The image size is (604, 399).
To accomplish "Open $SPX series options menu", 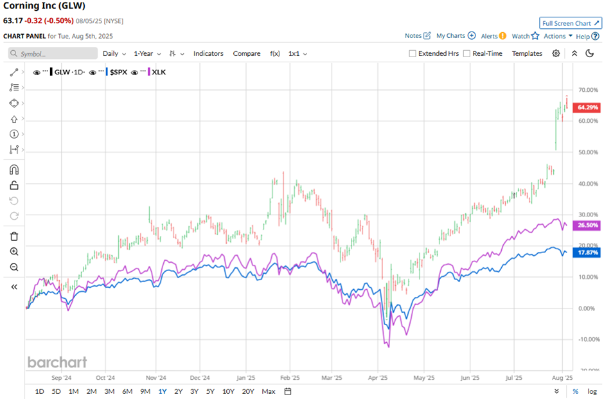I will coord(102,71).
